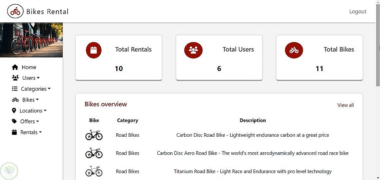Click the Bikes Rental bicycle logo icon
The height and width of the screenshot is (180, 380).
pos(15,11)
